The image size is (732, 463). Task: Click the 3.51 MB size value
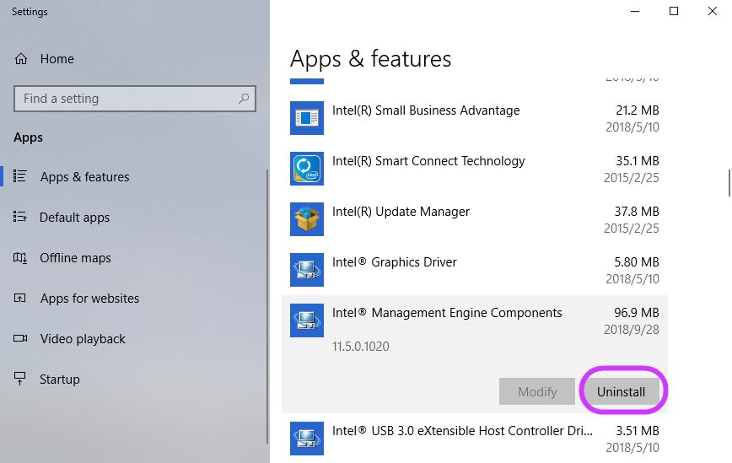pos(638,431)
